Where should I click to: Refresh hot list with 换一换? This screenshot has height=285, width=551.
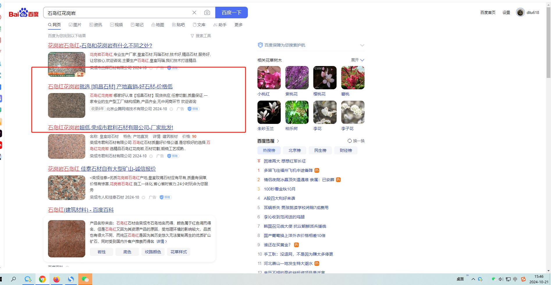pyautogui.click(x=356, y=141)
